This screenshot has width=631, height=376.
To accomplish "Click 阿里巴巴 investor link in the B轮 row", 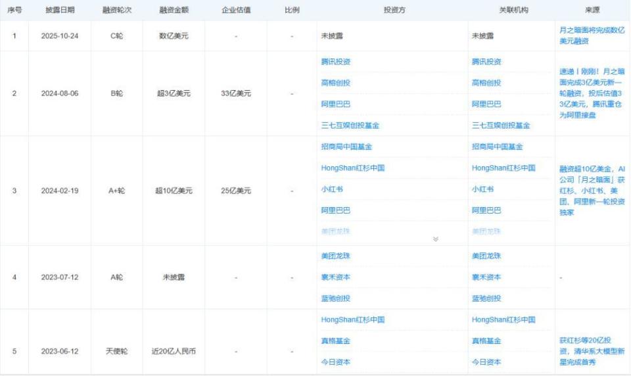I will pos(336,105).
